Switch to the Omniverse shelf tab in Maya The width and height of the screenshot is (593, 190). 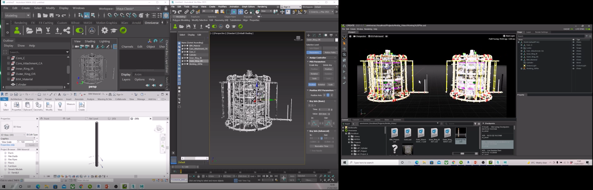click(151, 23)
